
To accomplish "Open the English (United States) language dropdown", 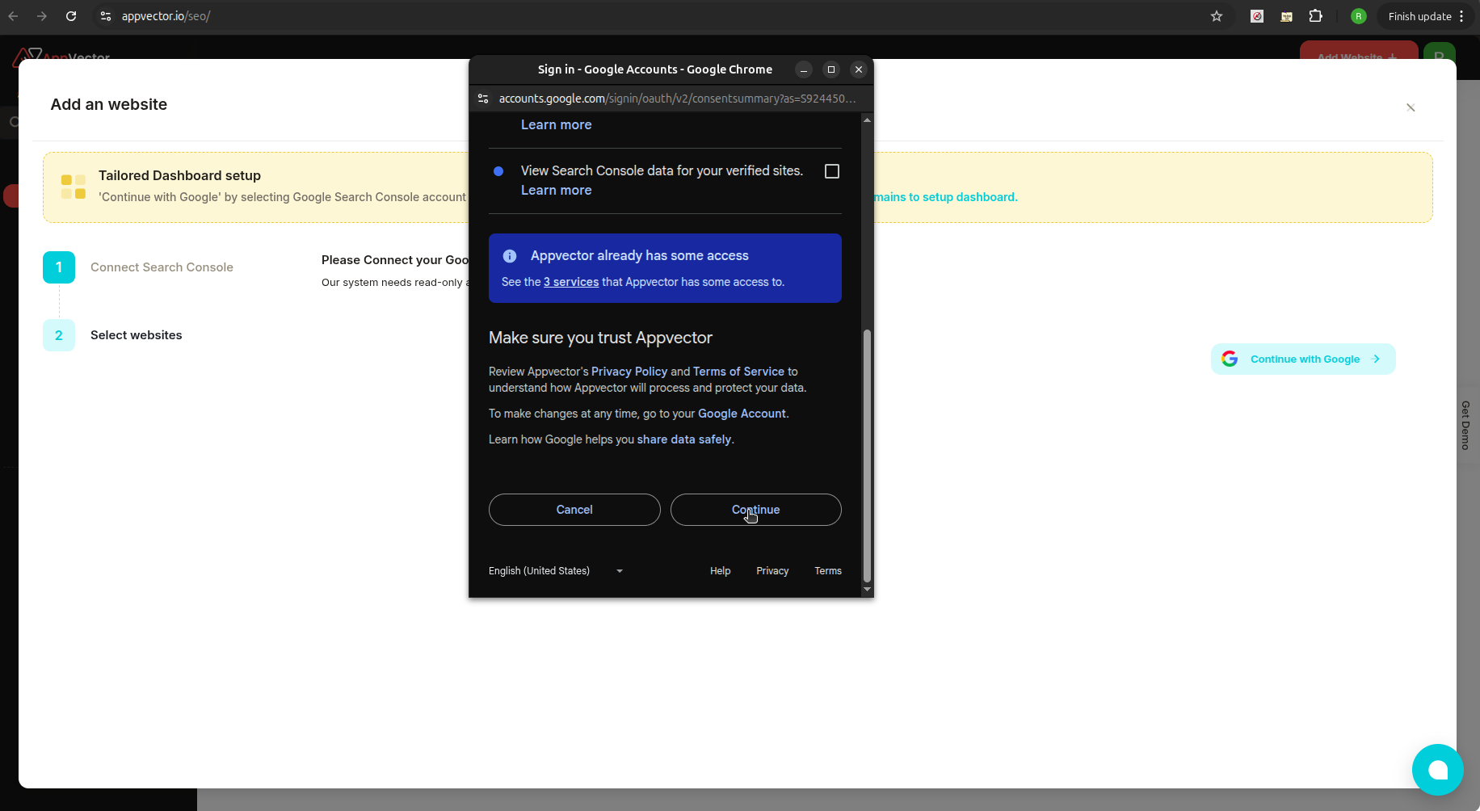I will (556, 571).
